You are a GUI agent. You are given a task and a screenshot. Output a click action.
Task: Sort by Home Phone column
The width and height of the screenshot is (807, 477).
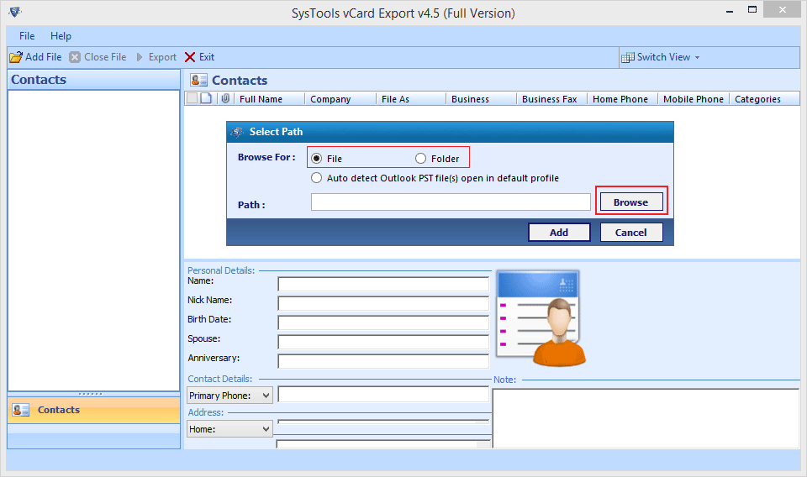tap(622, 99)
